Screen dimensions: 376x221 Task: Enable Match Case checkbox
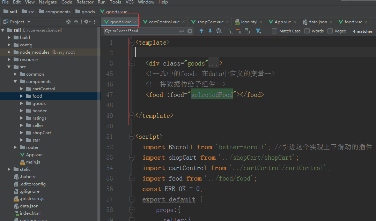pos(274,31)
